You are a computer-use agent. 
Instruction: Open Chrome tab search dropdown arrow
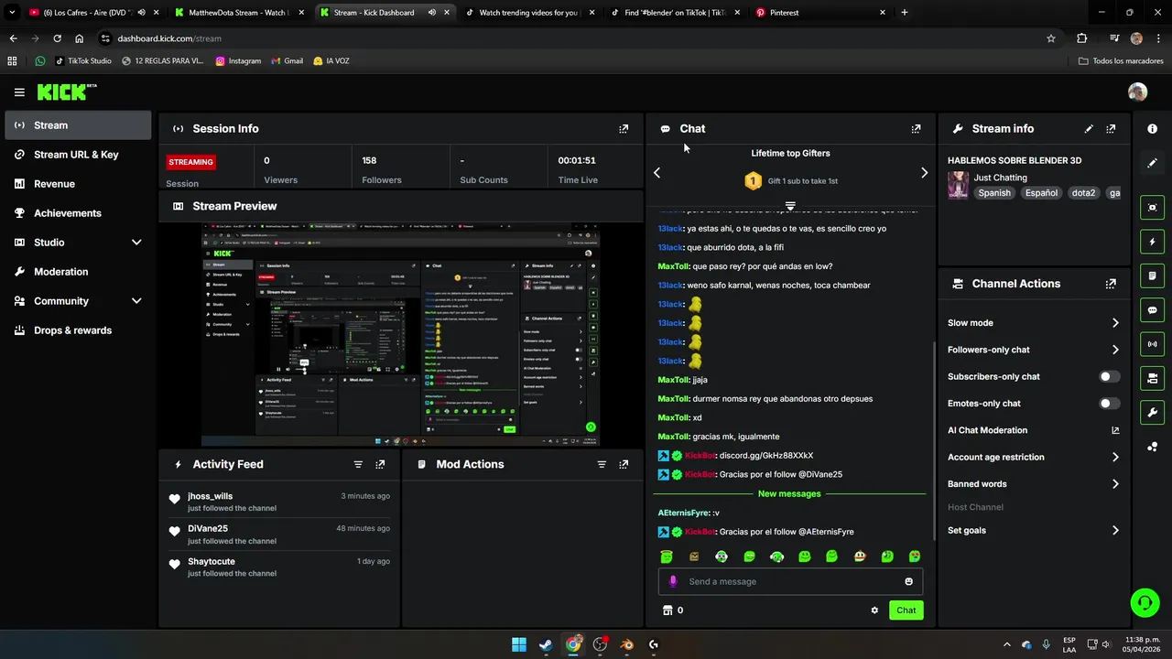click(x=12, y=13)
